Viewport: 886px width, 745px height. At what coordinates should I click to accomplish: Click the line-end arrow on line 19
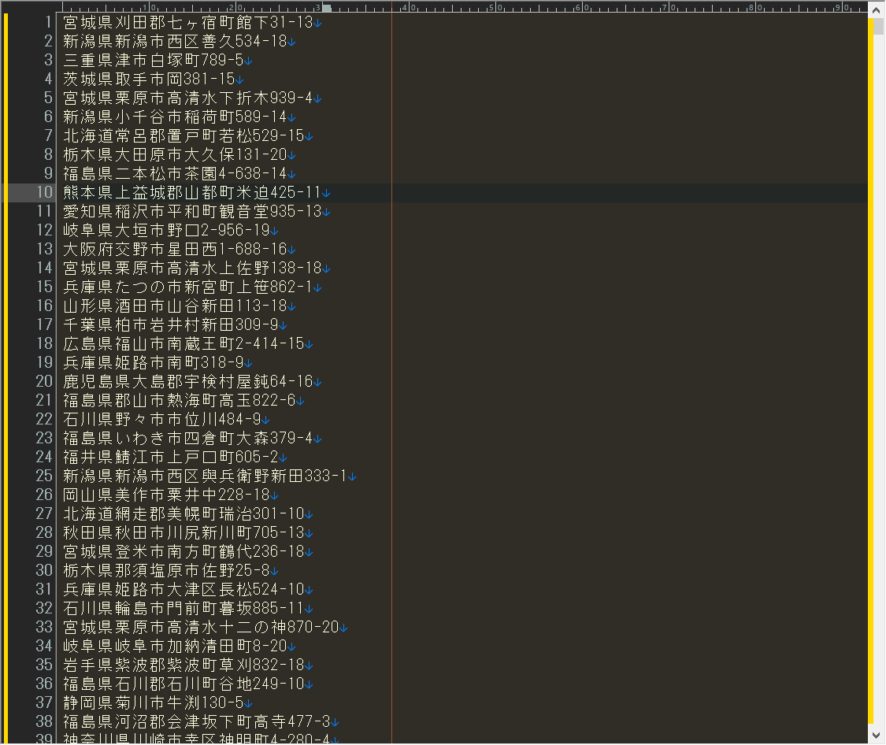(249, 362)
